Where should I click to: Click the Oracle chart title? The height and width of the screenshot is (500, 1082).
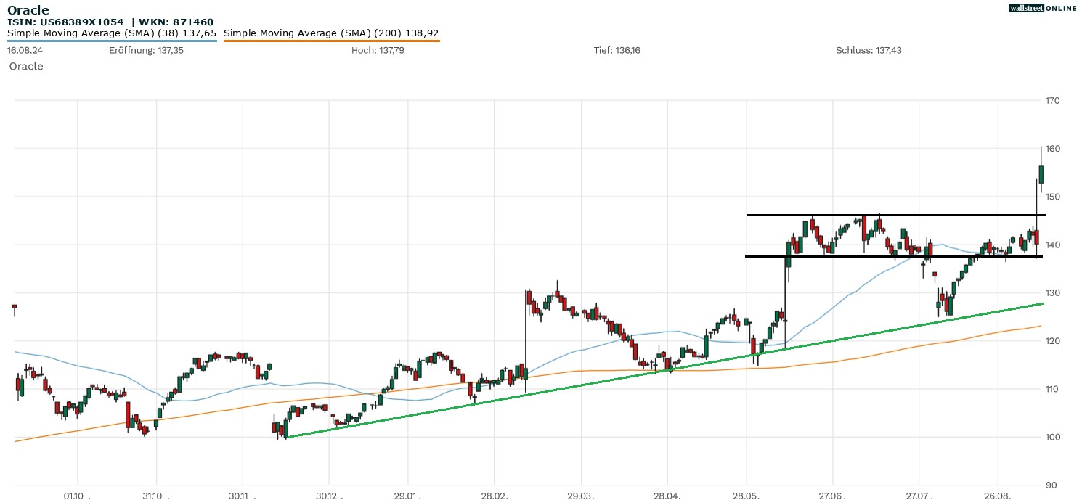pyautogui.click(x=28, y=9)
